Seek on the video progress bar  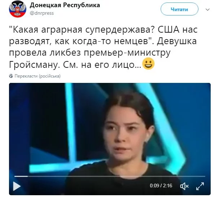coord(110,176)
